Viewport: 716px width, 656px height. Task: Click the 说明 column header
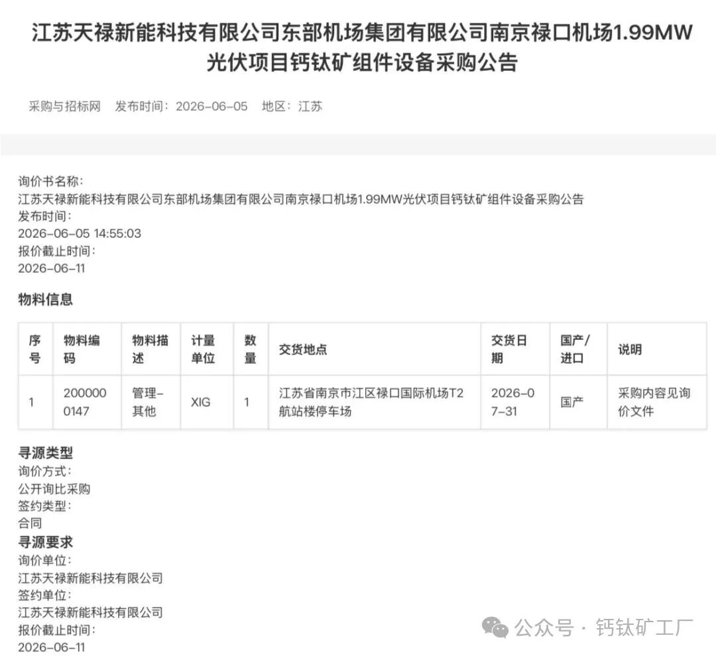pos(657,349)
